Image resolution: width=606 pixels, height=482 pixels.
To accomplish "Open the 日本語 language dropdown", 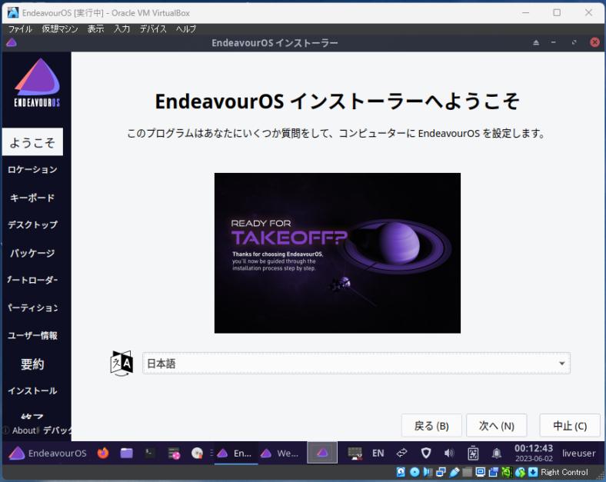I will (356, 364).
